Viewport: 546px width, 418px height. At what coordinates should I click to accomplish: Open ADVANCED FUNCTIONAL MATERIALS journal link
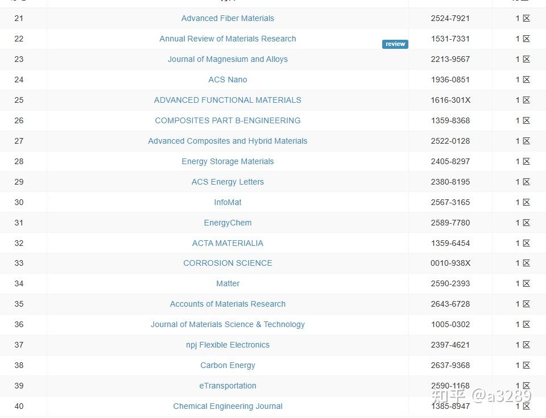[227, 100]
